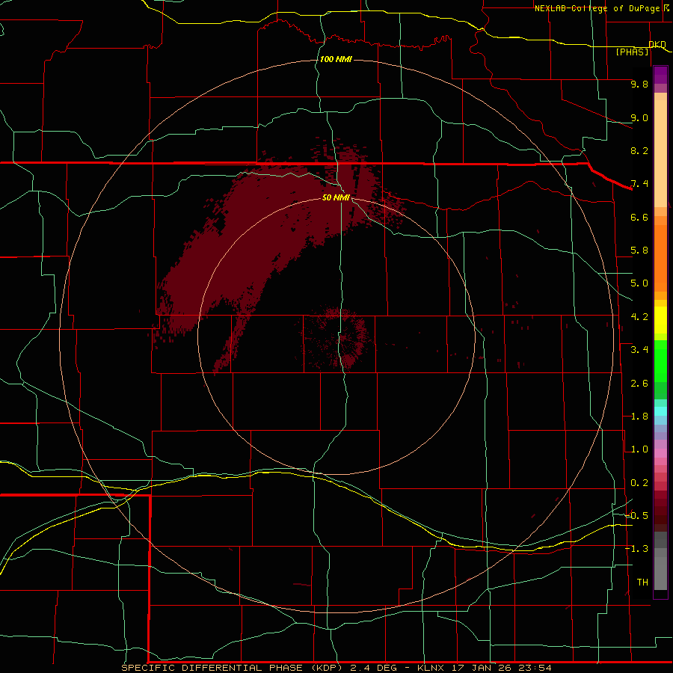Screen dimensions: 673x673
Task: Click the [PHAS] units label
Action: coord(632,52)
